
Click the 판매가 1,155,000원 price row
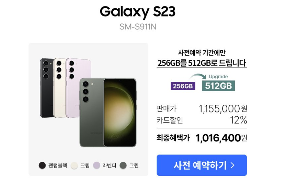[201, 109]
